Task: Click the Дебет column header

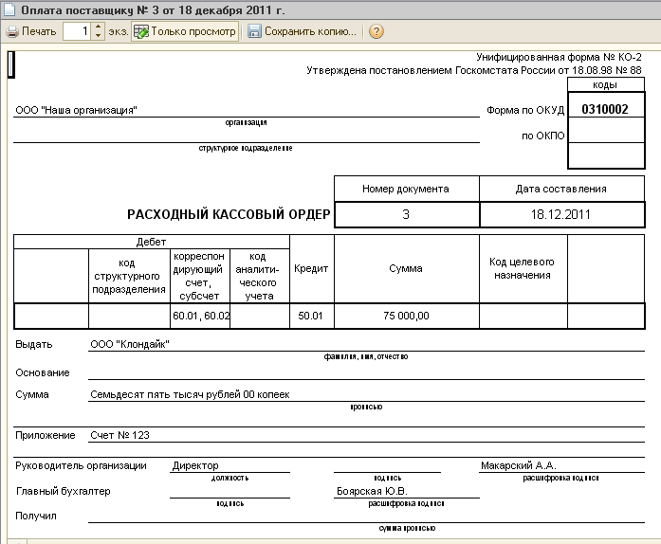Action: (151, 242)
